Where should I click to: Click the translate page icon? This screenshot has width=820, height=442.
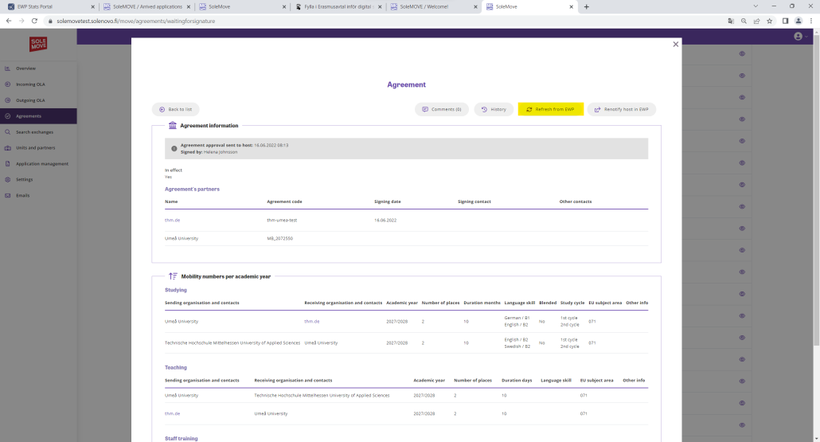[731, 21]
